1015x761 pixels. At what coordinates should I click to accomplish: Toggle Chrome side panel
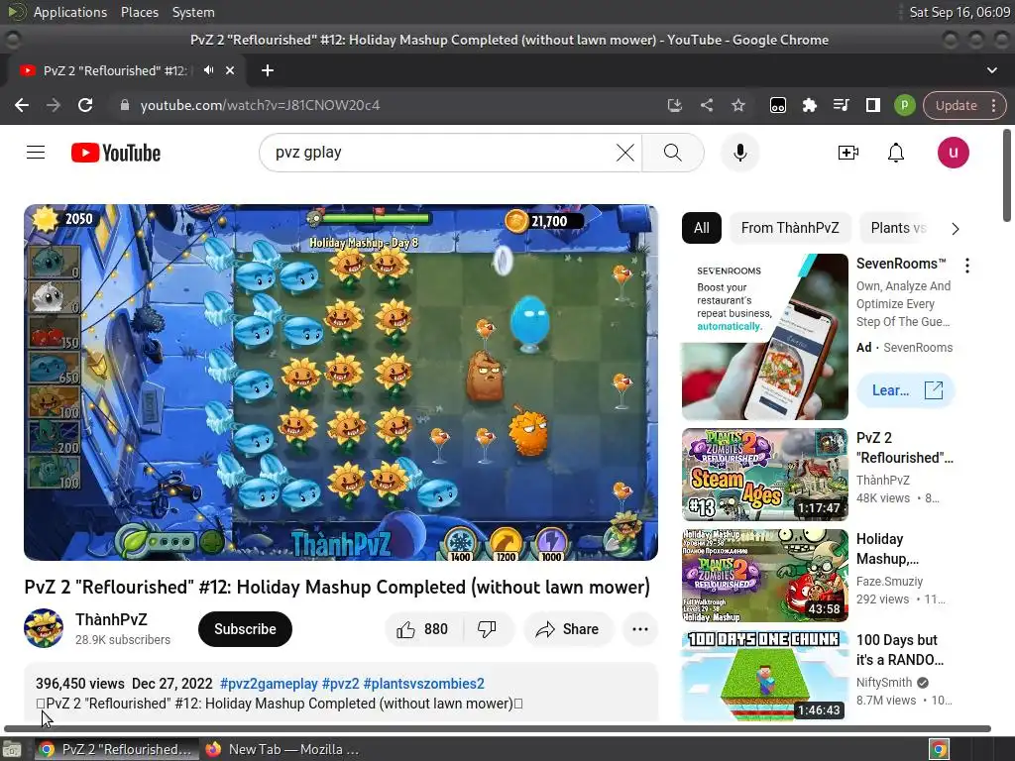click(872, 105)
